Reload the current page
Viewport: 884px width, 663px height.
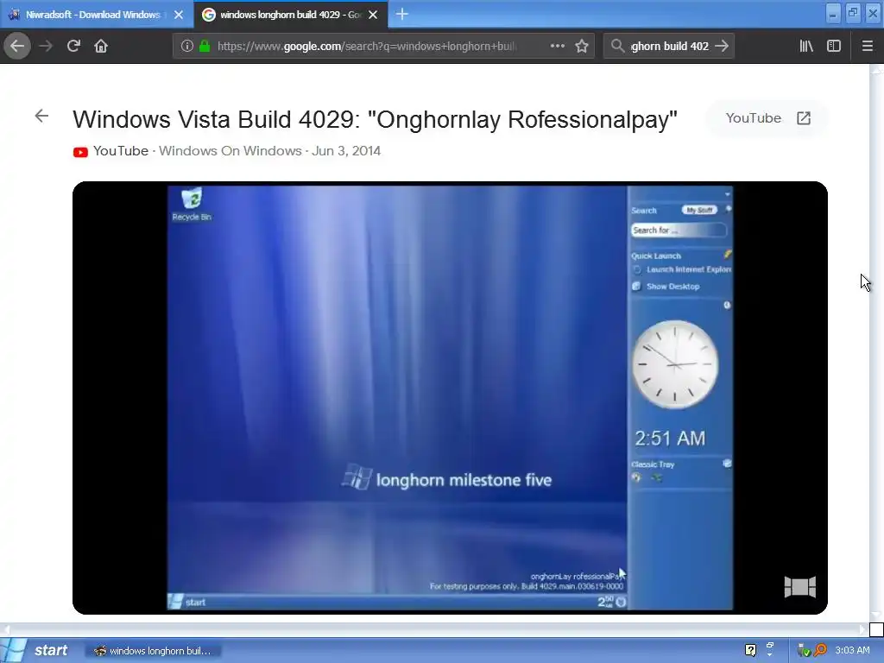[73, 47]
